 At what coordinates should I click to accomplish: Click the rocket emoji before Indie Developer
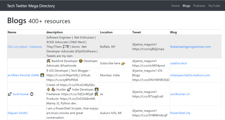[x=69, y=89]
